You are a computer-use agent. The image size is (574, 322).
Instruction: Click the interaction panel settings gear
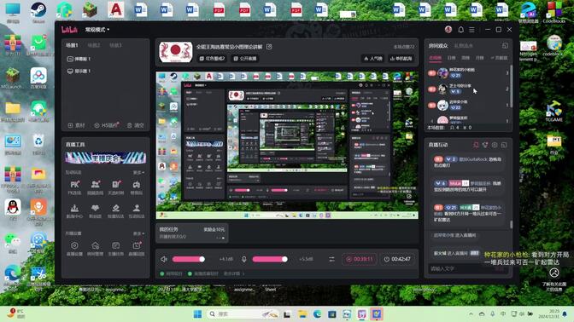pyautogui.click(x=495, y=145)
